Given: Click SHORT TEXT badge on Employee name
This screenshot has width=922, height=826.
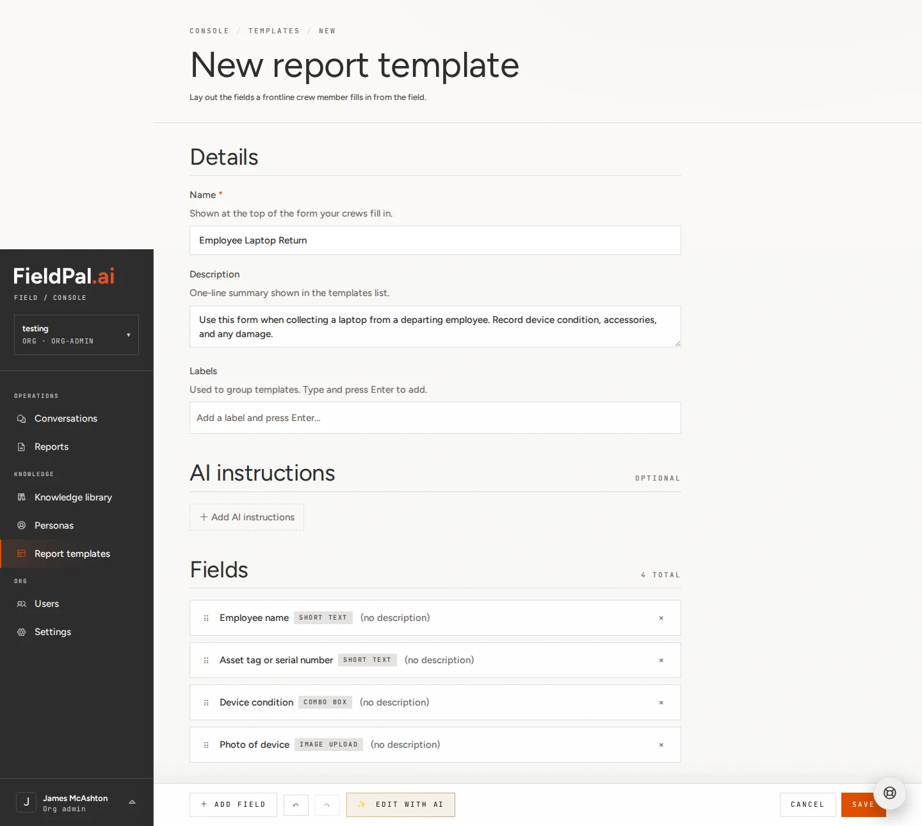Looking at the screenshot, I should click(323, 618).
